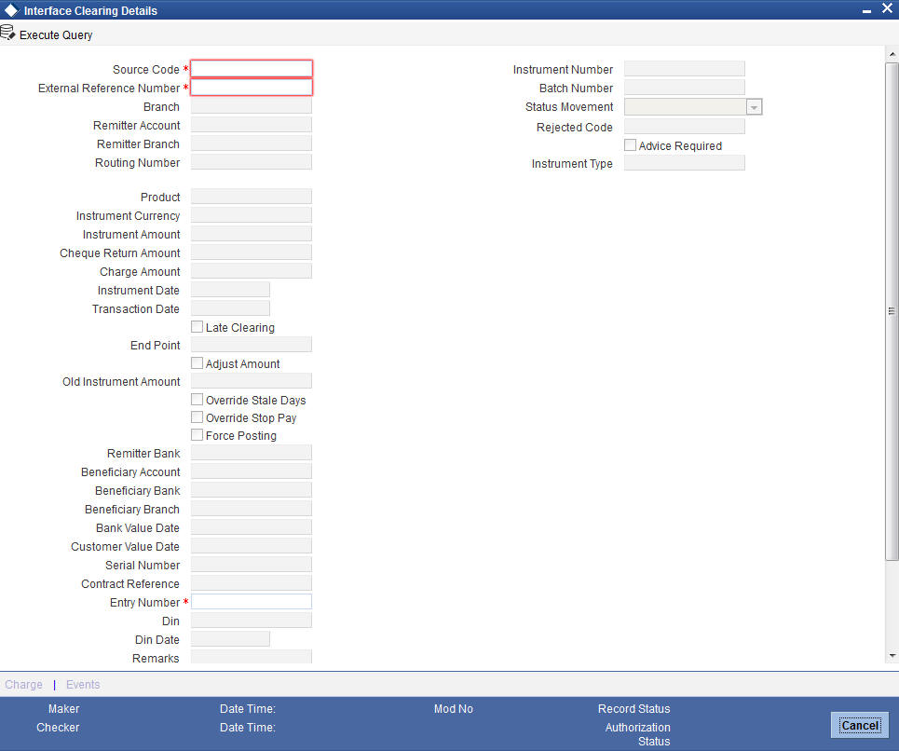Check the Override Stop Pay option

(197, 416)
